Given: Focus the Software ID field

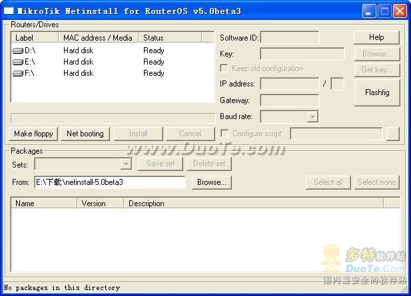Looking at the screenshot, I should tap(290, 38).
